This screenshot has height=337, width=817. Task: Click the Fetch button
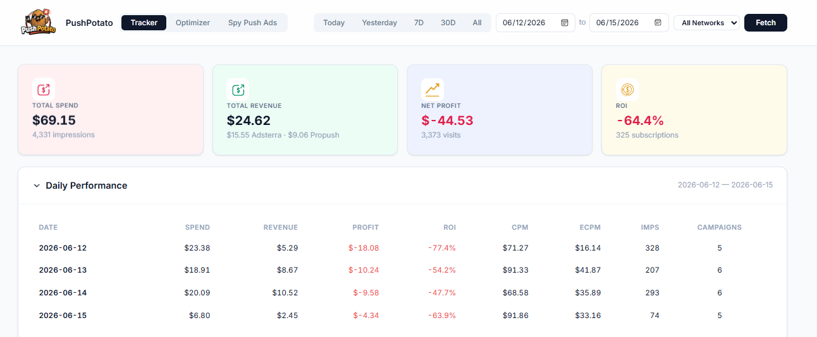point(766,23)
